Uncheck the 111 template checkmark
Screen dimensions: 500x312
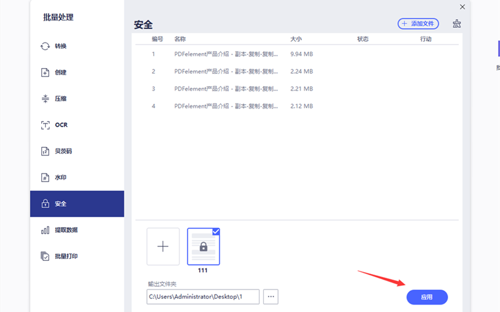point(216,232)
